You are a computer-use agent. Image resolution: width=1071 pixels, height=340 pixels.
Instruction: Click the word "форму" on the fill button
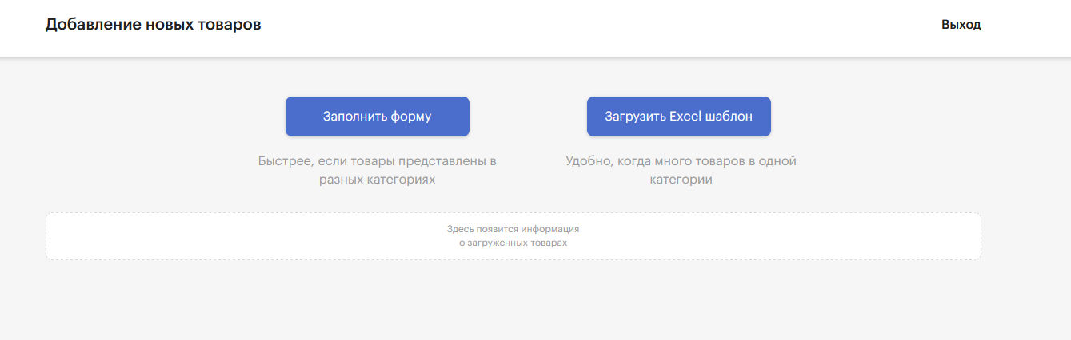pyautogui.click(x=411, y=117)
